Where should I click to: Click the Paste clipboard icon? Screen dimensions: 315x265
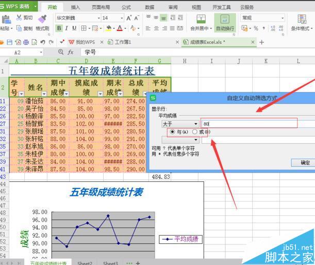[6, 20]
